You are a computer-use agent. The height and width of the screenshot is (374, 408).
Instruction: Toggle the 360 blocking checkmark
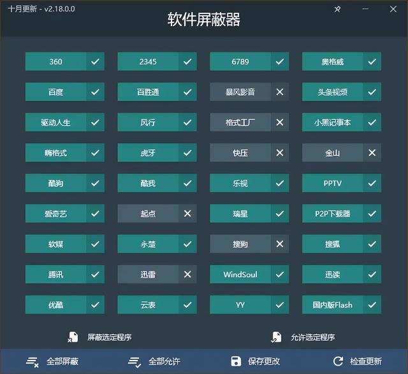coord(95,61)
